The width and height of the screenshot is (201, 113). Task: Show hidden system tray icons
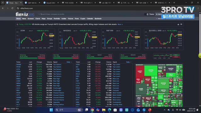coord(165,110)
